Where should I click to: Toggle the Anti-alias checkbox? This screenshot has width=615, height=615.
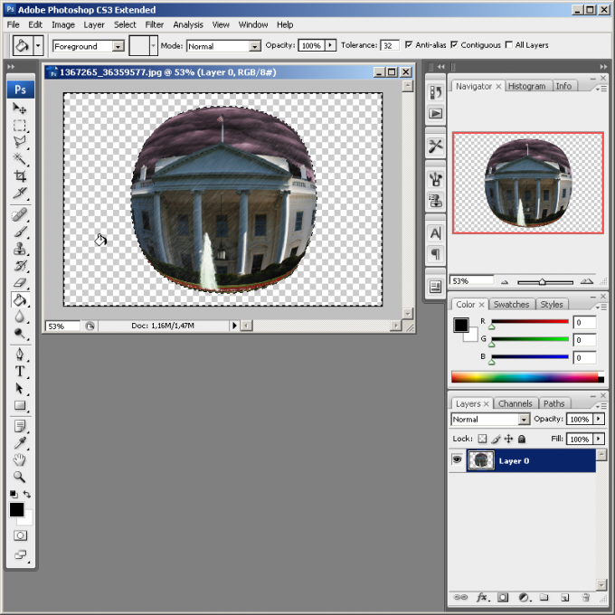coord(409,45)
